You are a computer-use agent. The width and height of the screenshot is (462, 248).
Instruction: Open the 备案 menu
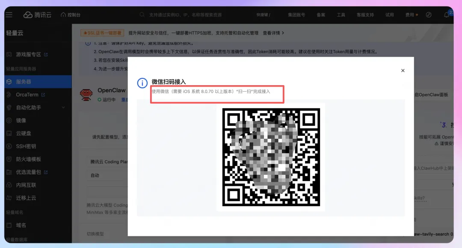click(x=321, y=15)
